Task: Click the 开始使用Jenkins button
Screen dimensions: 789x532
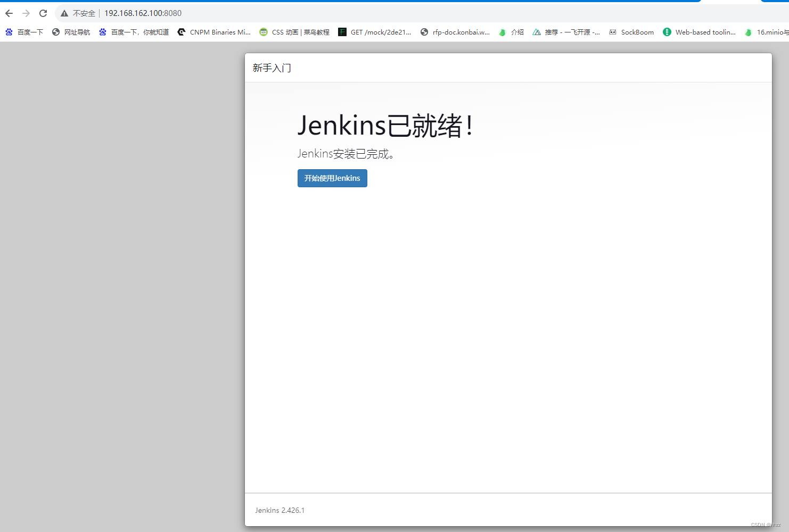Action: 332,178
